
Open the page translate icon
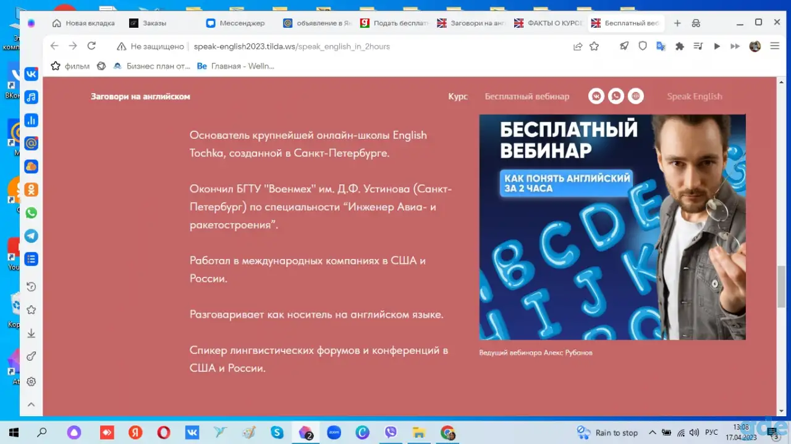click(x=661, y=46)
